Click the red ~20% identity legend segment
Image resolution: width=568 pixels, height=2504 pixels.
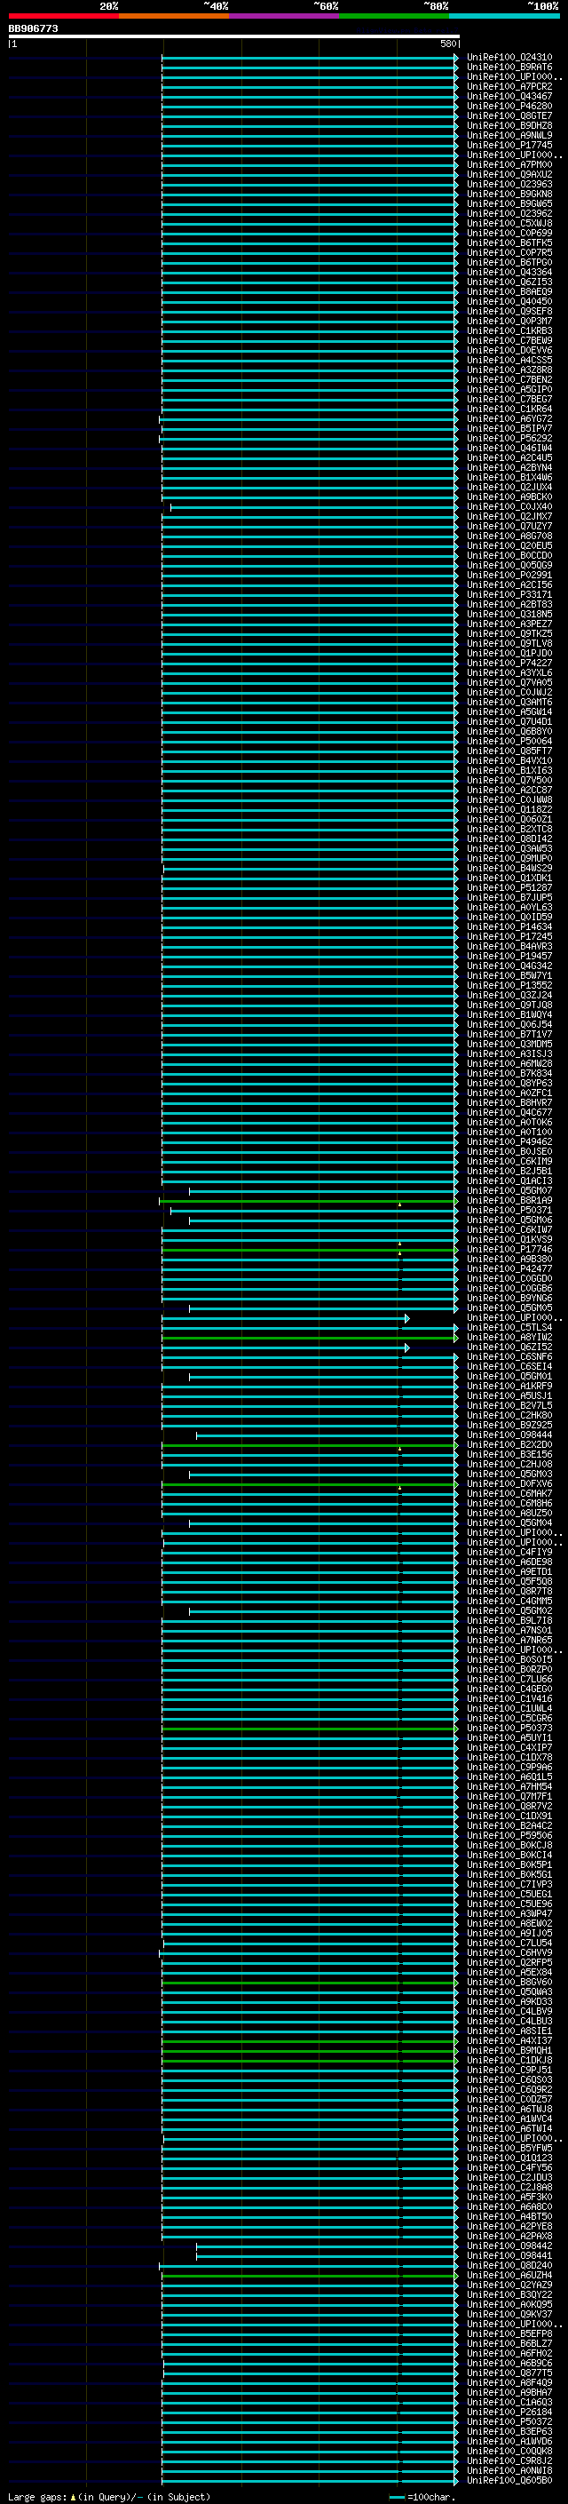[63, 16]
